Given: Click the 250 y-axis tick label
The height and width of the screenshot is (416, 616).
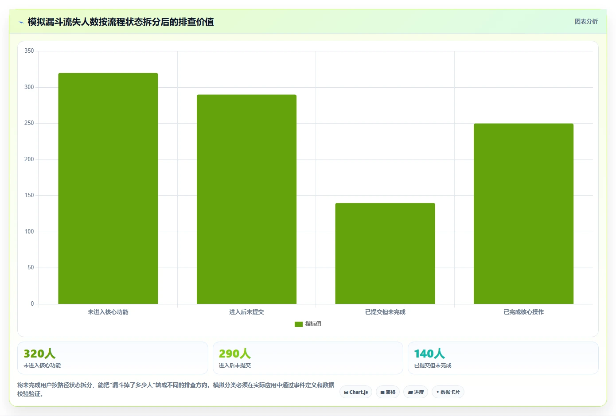Looking at the screenshot, I should pos(29,123).
